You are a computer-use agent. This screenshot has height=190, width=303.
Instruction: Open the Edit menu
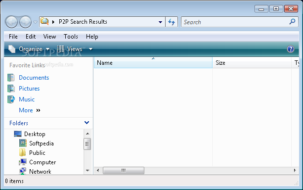31,37
